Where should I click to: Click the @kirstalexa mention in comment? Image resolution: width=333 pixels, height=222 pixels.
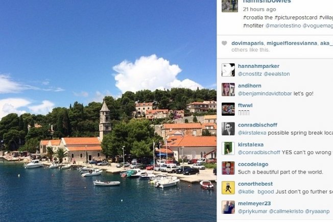(252, 133)
